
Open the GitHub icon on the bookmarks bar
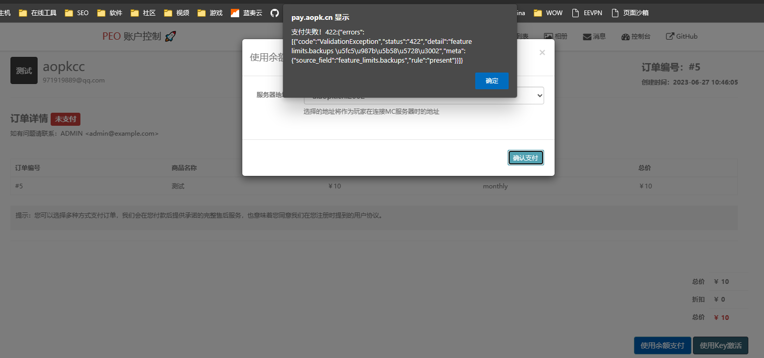point(275,13)
